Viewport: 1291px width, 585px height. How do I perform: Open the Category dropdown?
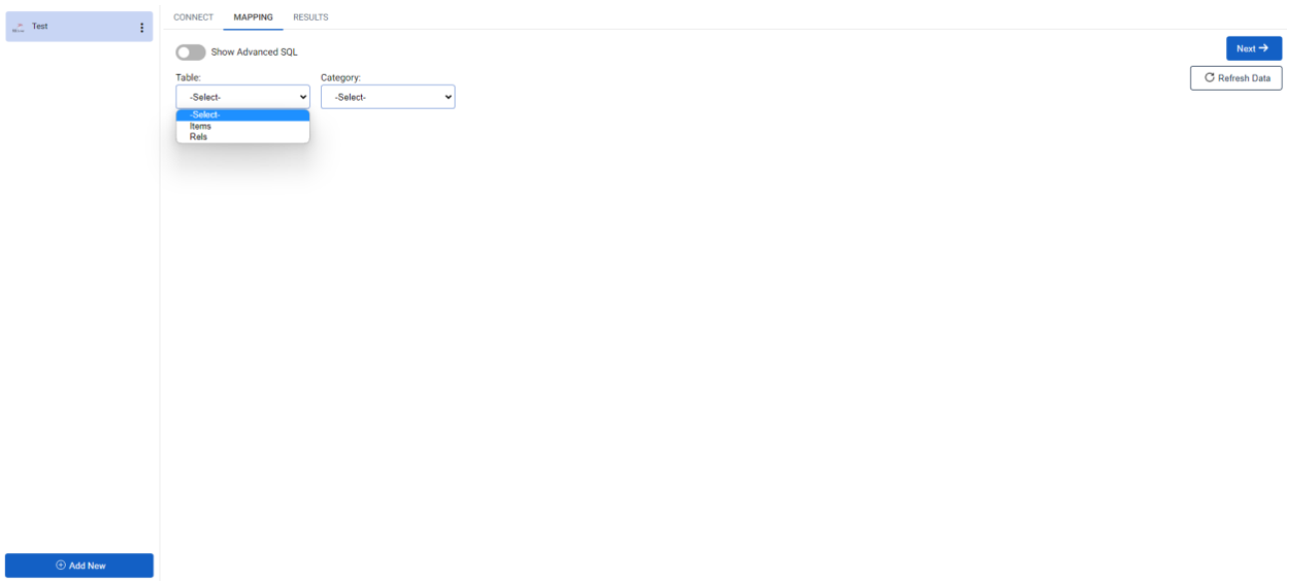point(388,96)
